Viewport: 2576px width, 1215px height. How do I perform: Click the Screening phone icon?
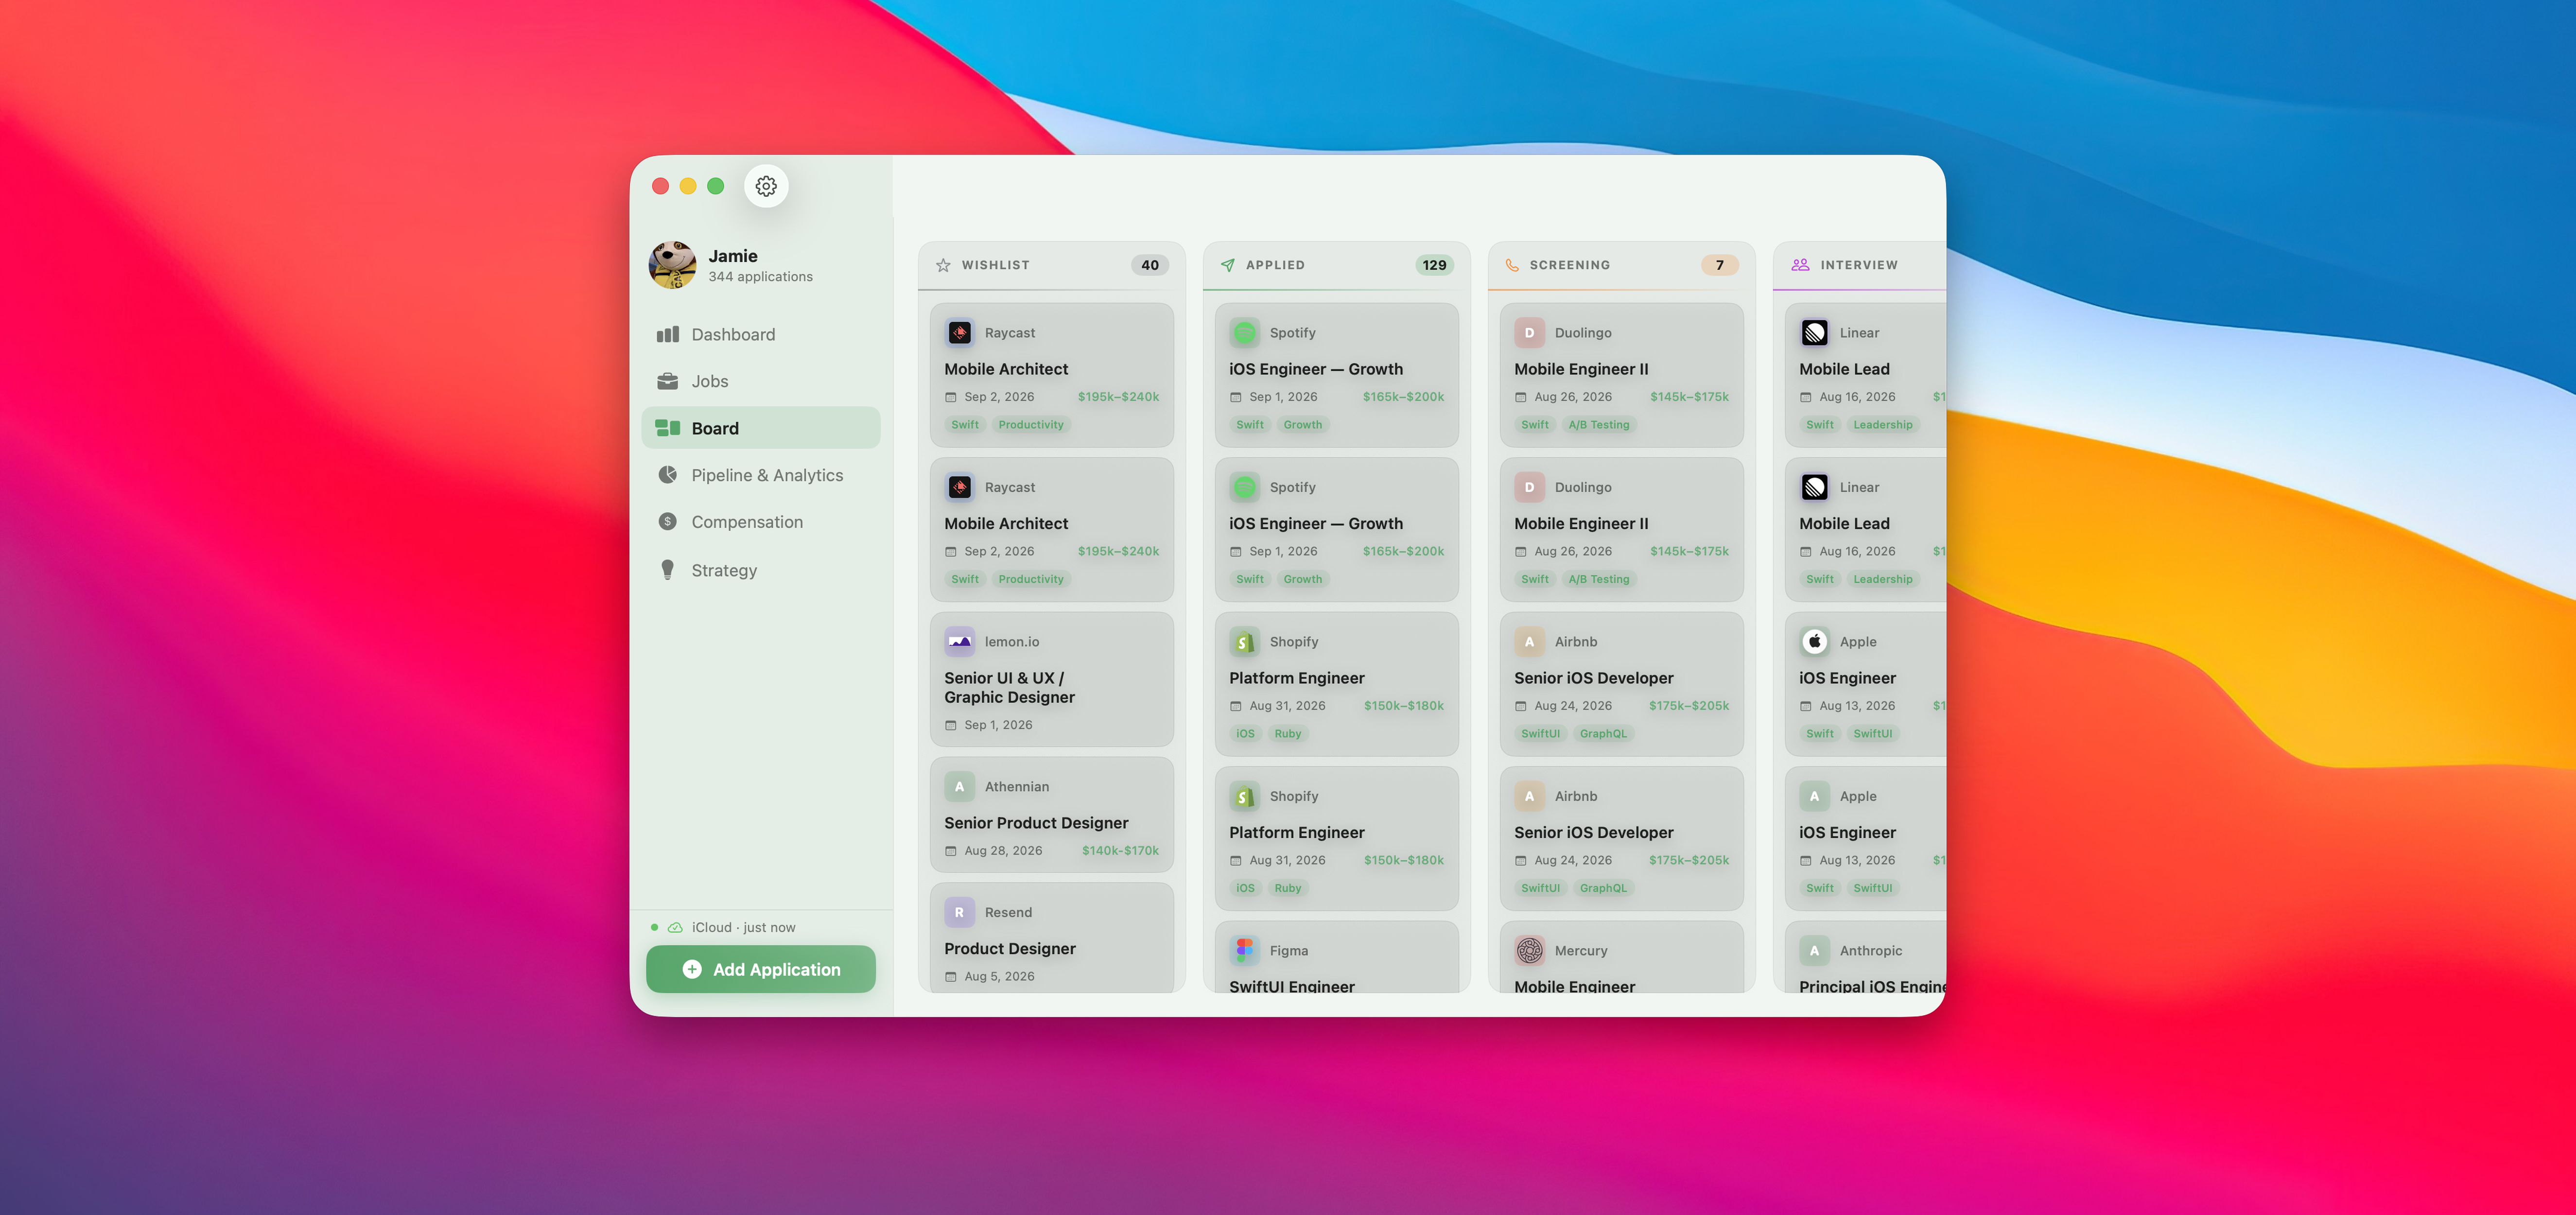pos(1512,265)
